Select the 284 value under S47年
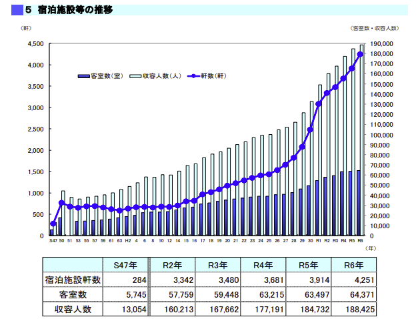The width and height of the screenshot is (420, 319). tap(138, 280)
